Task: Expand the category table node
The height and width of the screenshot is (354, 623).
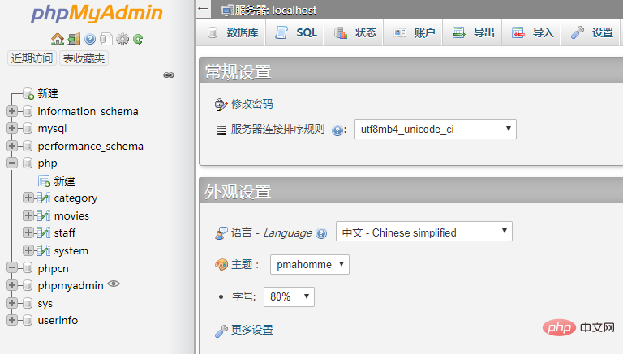Action: (28, 197)
